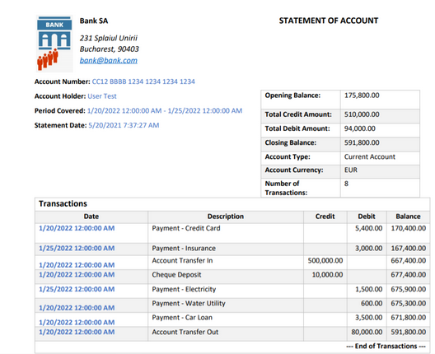
Task: Click the Period Covered date range
Action: tap(165, 110)
